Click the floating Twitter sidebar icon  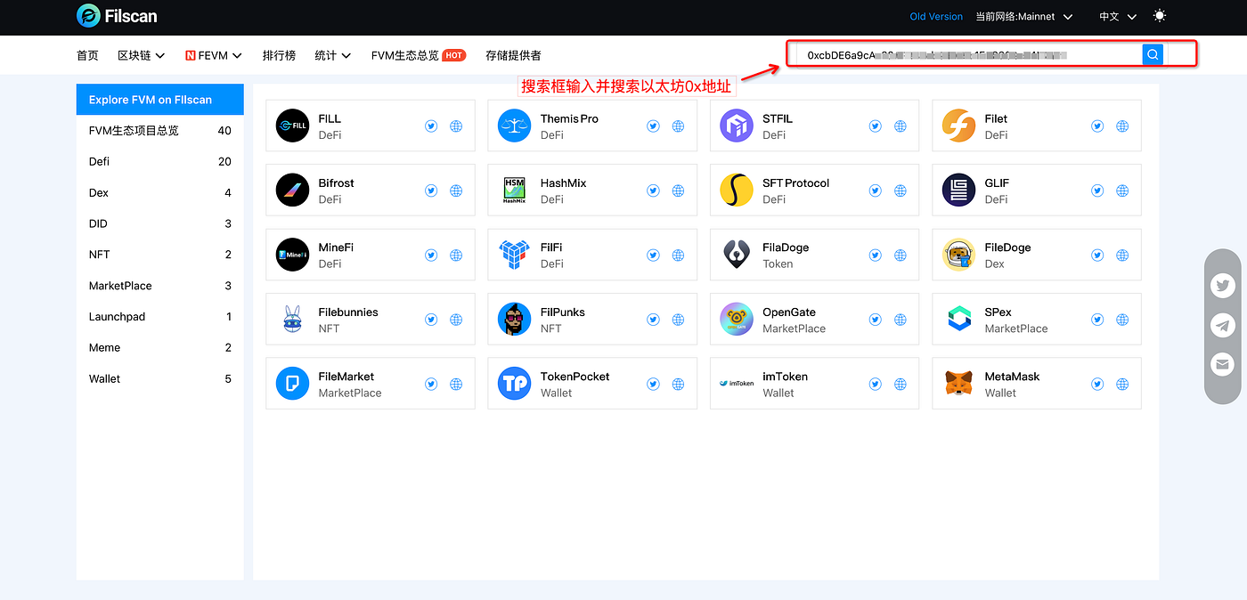[x=1223, y=286]
